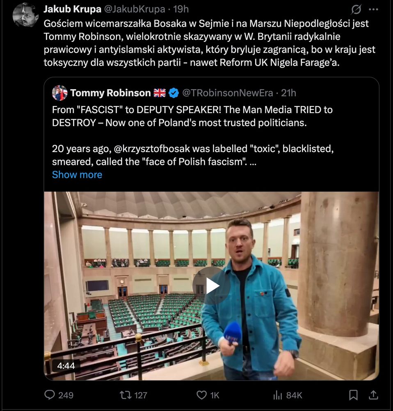Click the Tommy Robinson quoted author name

click(x=110, y=93)
